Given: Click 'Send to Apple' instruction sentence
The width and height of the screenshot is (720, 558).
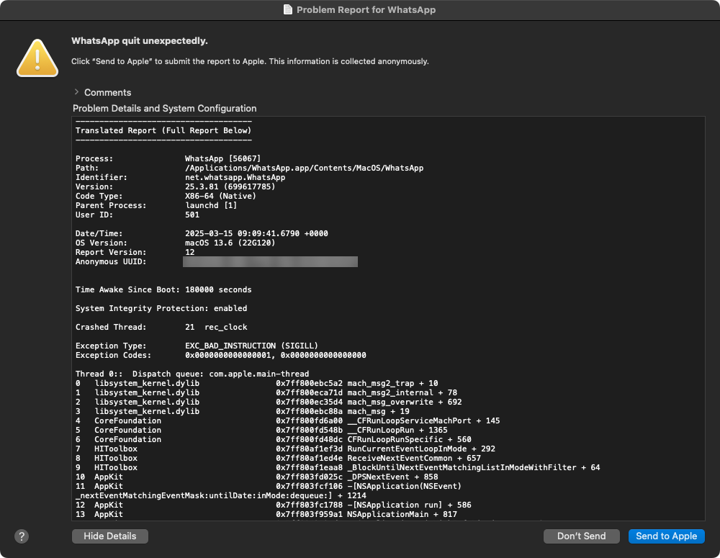Looking at the screenshot, I should click(250, 61).
